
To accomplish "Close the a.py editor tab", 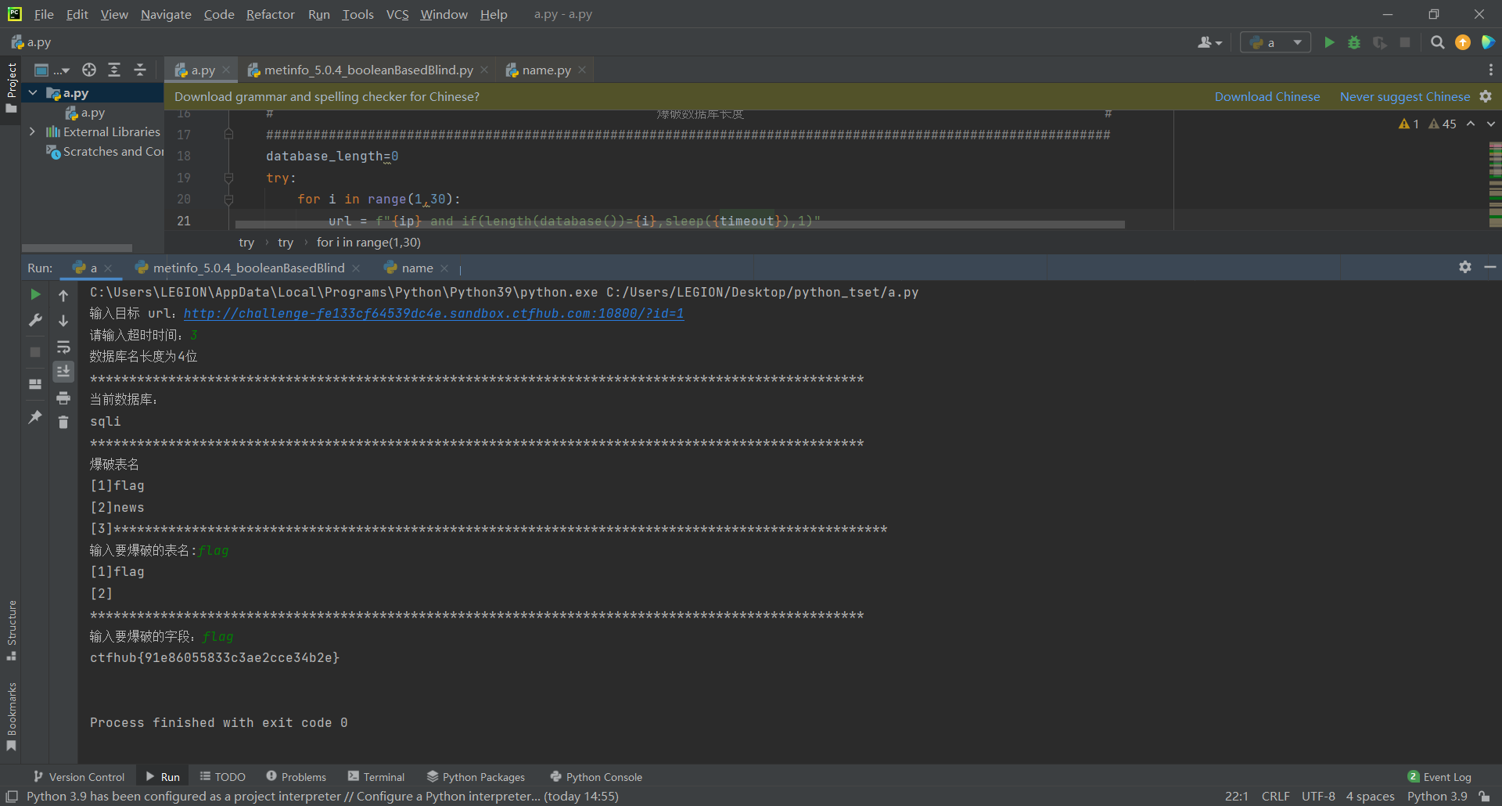I will [226, 70].
